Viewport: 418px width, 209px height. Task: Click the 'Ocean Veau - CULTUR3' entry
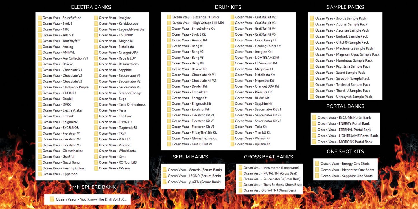click(x=59, y=93)
